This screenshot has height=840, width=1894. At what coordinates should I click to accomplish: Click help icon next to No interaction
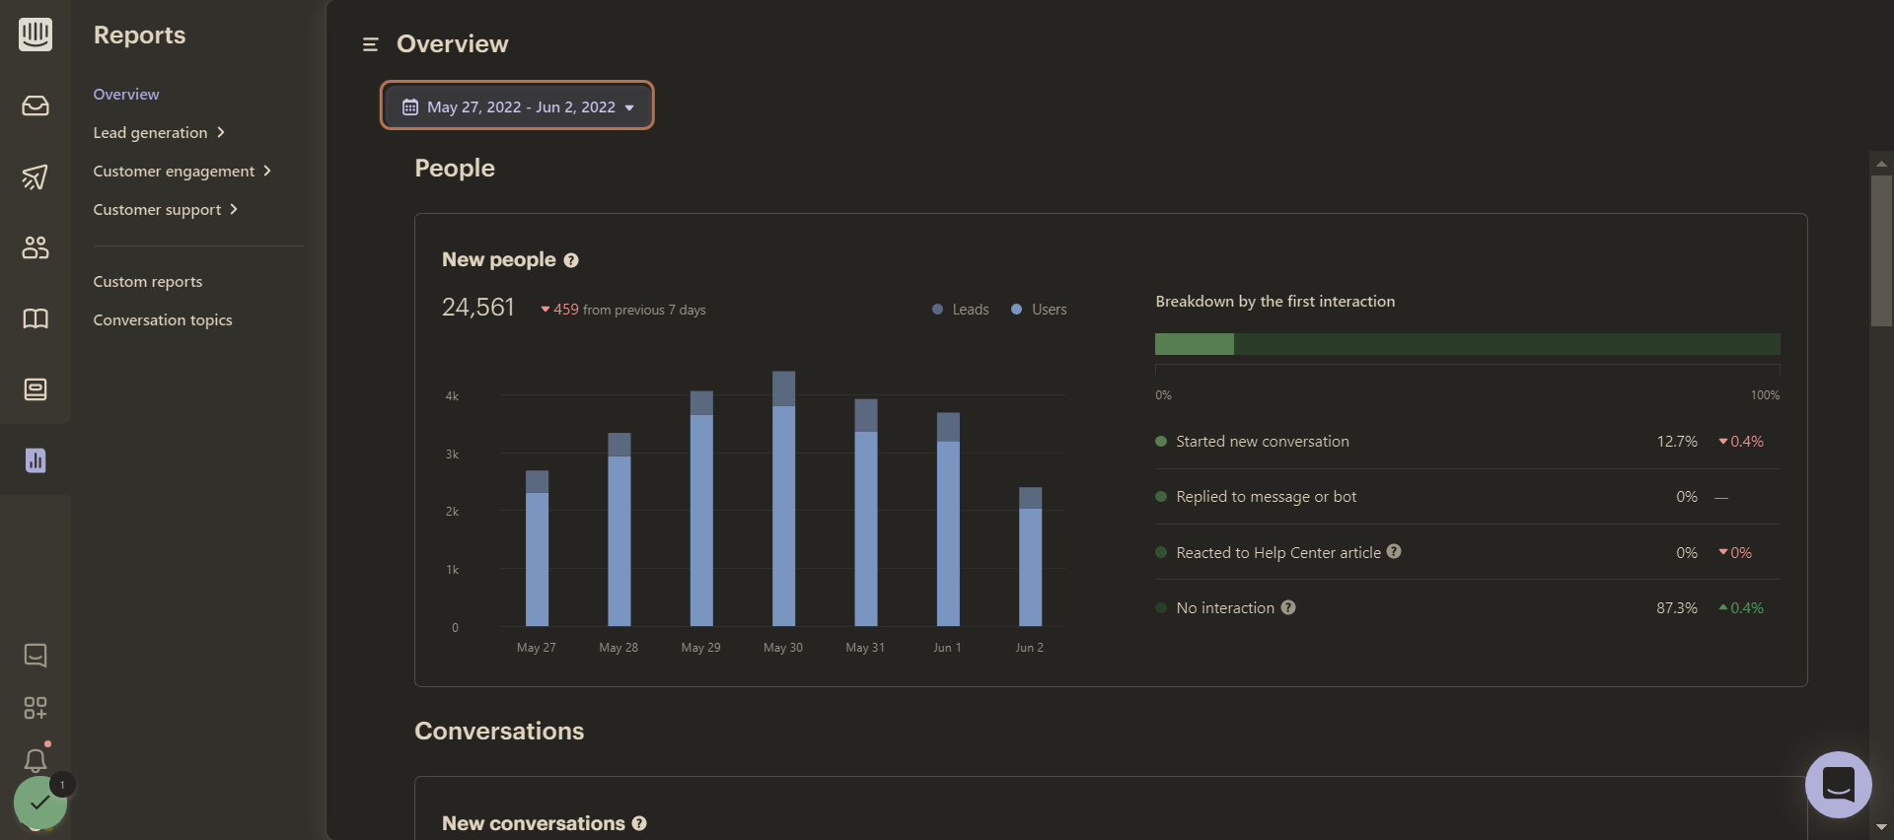pyautogui.click(x=1288, y=607)
